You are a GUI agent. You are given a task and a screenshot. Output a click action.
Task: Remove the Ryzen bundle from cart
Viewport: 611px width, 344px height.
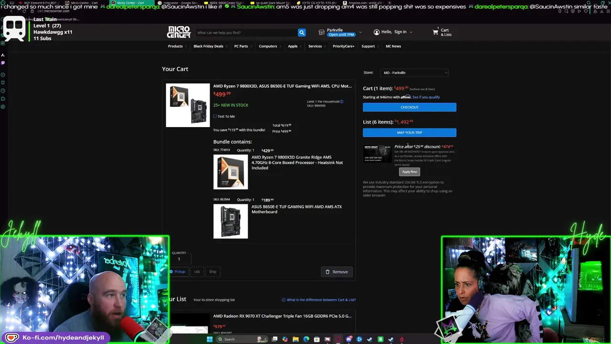tap(337, 272)
